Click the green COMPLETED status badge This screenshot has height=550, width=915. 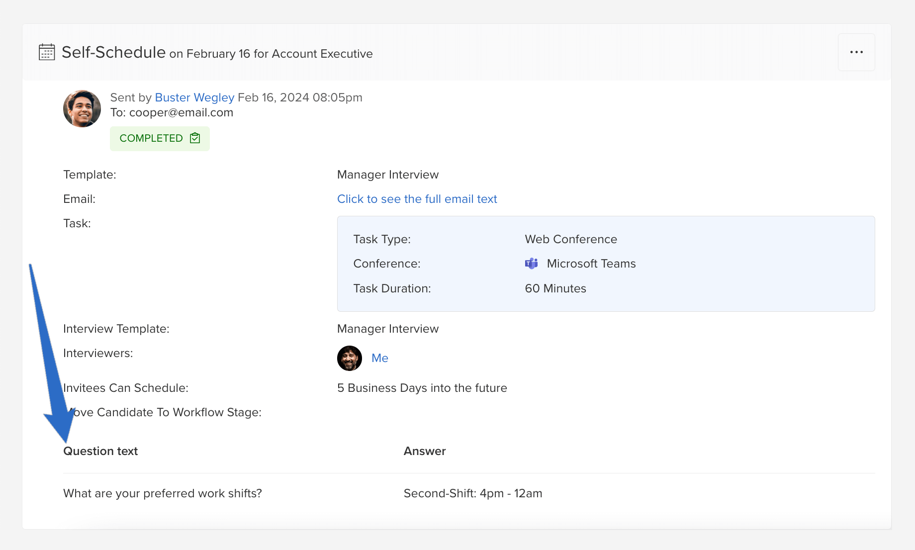(x=151, y=138)
